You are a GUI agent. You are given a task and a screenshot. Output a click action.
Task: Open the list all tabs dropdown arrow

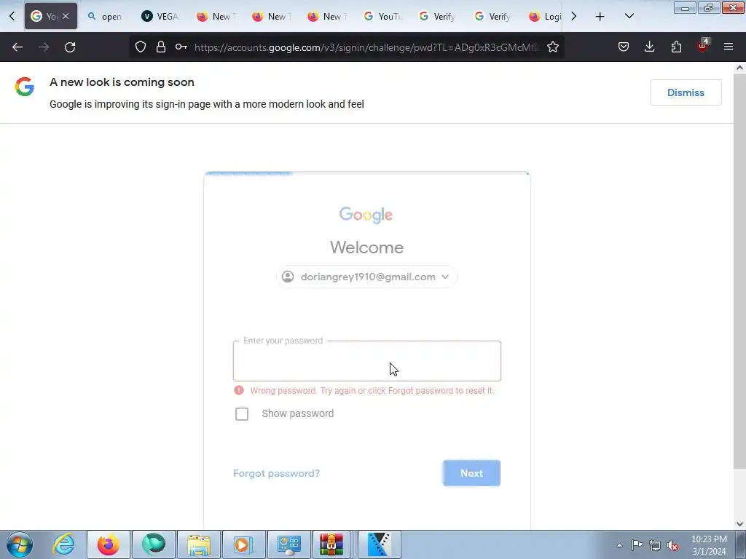point(629,16)
